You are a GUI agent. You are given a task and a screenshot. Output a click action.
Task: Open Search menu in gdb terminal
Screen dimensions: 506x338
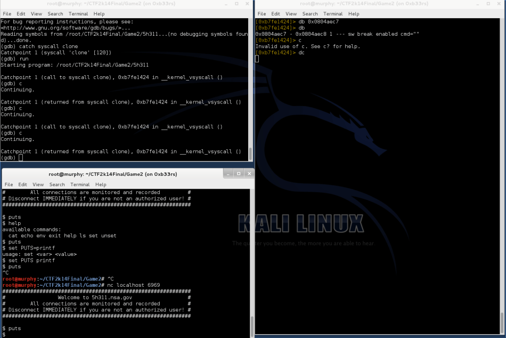pos(55,14)
